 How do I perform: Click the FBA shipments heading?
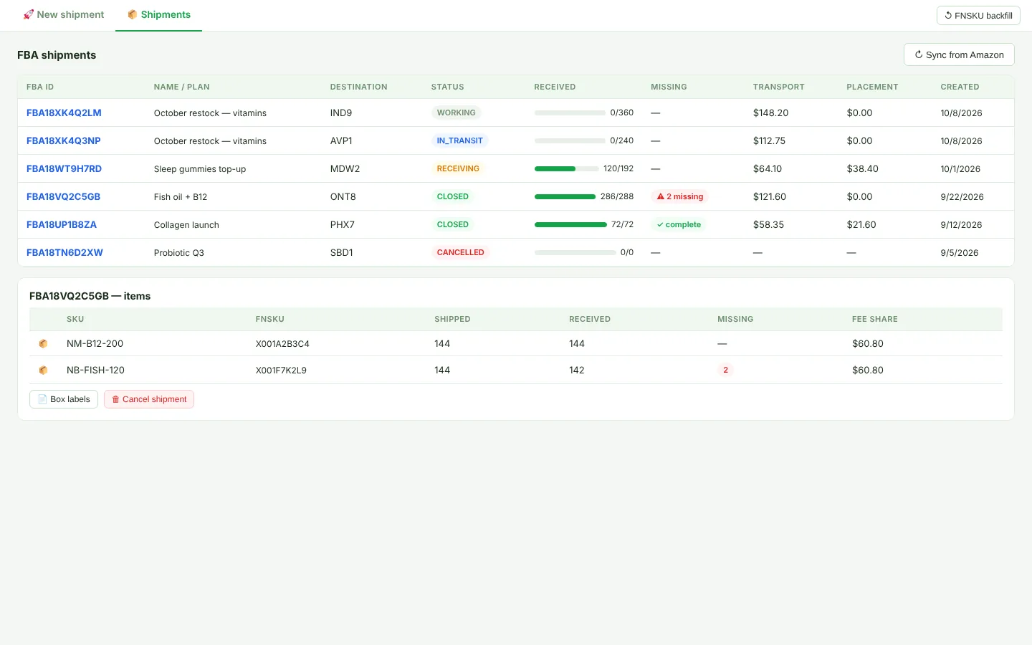[x=57, y=55]
